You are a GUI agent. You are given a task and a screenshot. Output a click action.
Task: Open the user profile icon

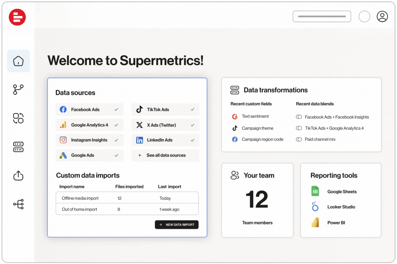382,16
